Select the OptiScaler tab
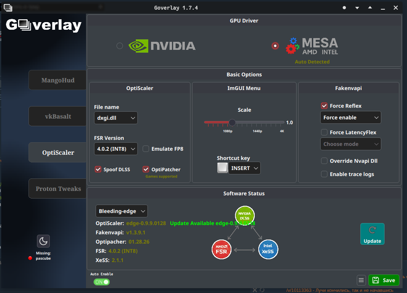 coord(57,152)
